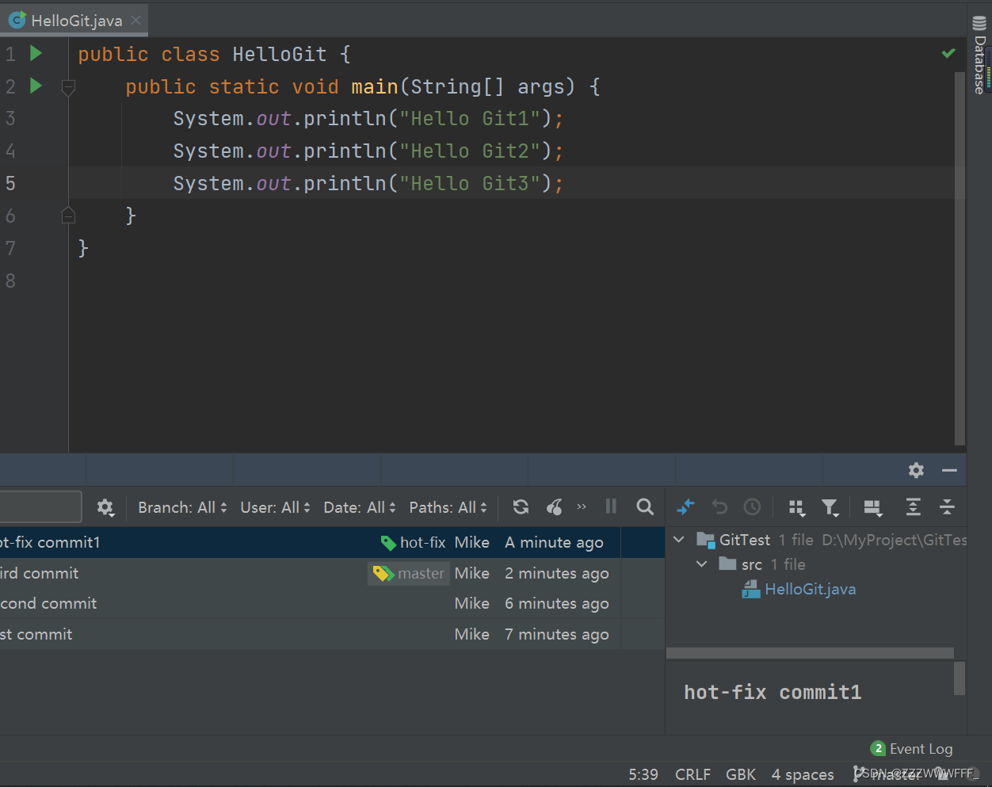Click the 4 spaces indent setting

click(x=803, y=774)
